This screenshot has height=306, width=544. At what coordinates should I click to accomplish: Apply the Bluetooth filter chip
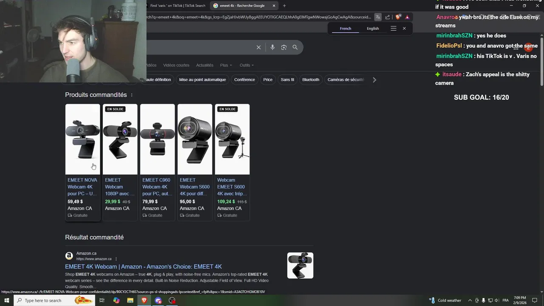point(311,79)
